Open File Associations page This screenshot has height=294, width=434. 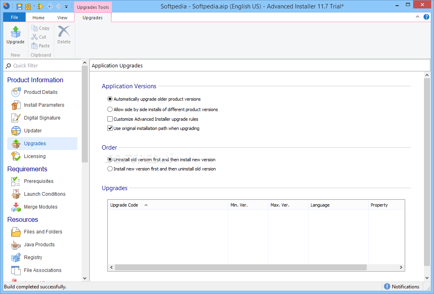click(x=42, y=270)
